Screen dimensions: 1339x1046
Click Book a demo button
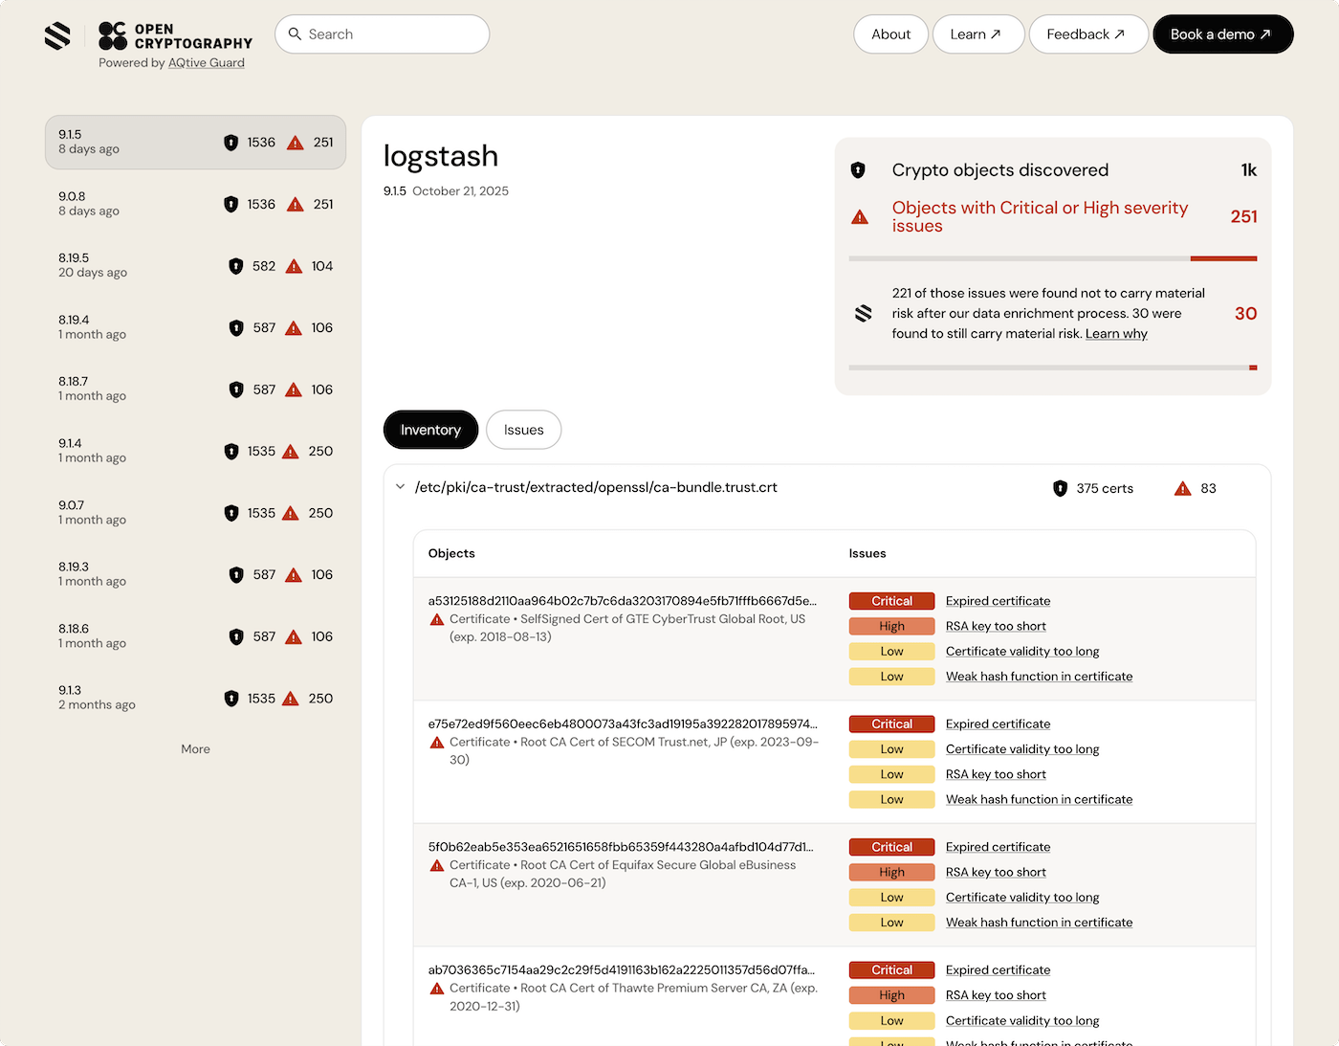pos(1223,34)
